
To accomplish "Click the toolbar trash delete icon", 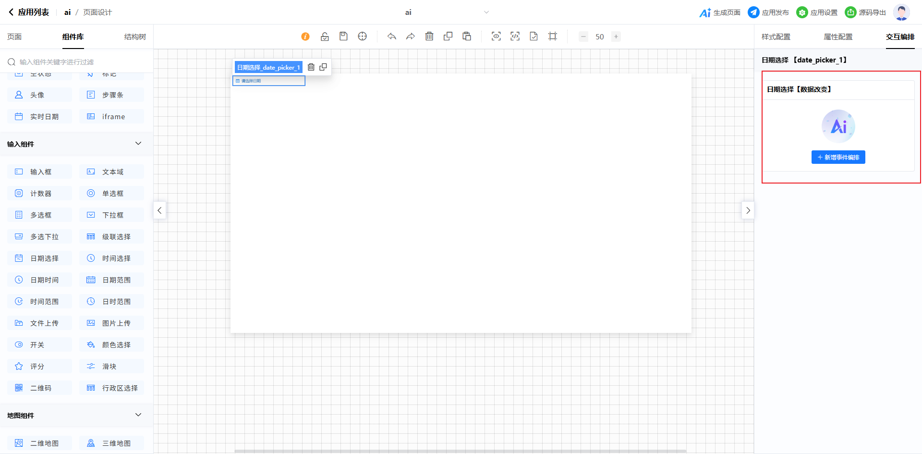I will coord(429,37).
